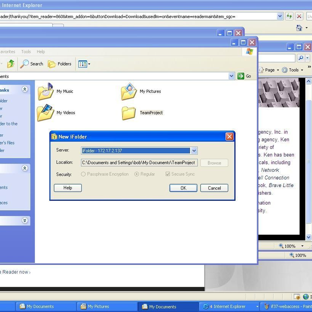Click the Search magnifier toolbar icon
This screenshot has width=312, height=312.
[x=25, y=64]
